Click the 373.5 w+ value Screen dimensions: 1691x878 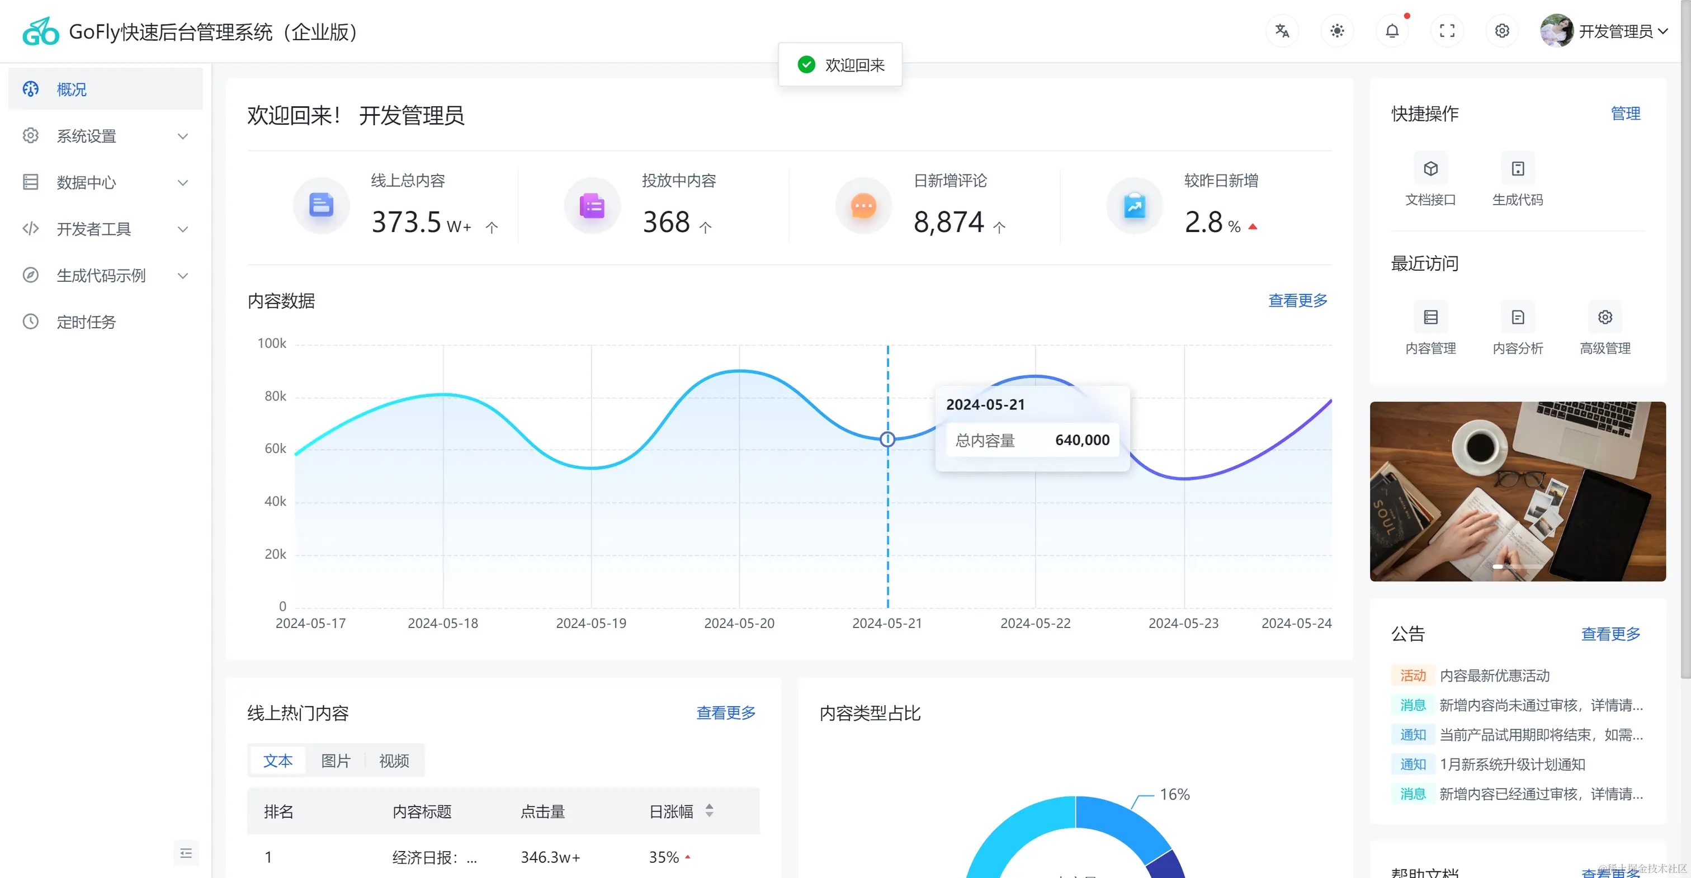click(x=422, y=223)
